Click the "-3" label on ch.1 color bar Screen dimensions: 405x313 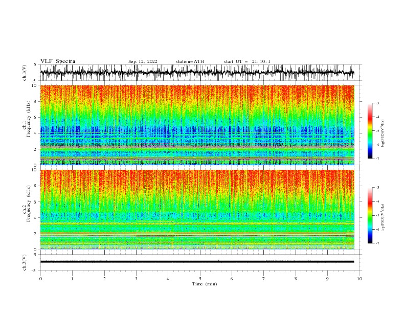click(x=377, y=103)
